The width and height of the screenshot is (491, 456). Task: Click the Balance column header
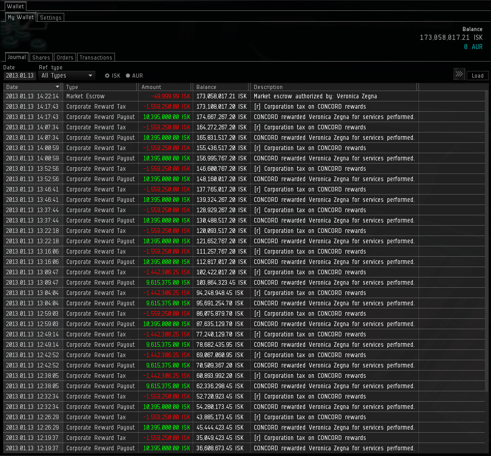[221, 87]
